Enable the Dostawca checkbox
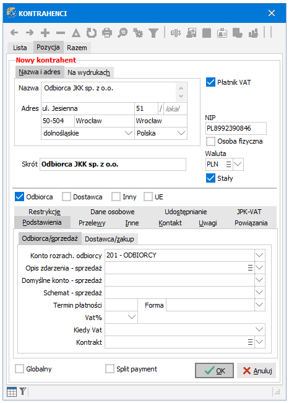The image size is (289, 403). 66,197
